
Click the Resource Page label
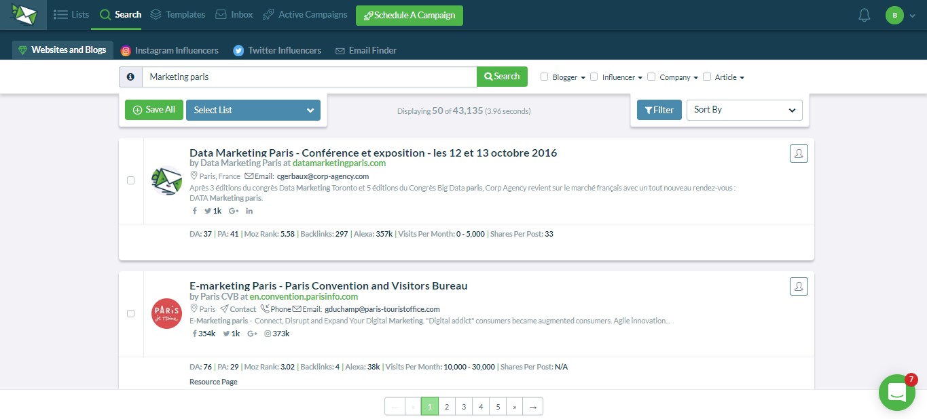coord(213,382)
